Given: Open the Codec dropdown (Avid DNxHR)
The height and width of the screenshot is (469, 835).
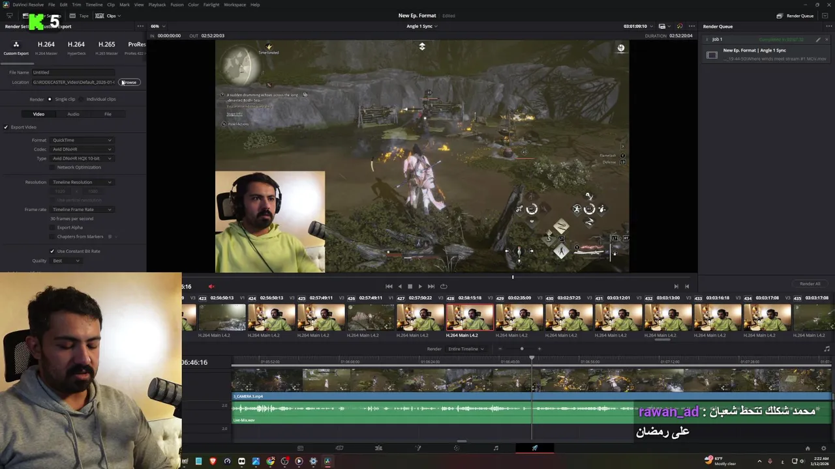Looking at the screenshot, I should click(82, 149).
